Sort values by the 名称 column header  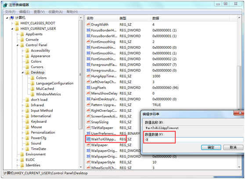tap(101, 18)
